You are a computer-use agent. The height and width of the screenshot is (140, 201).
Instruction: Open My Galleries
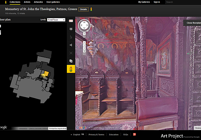(144, 2)
